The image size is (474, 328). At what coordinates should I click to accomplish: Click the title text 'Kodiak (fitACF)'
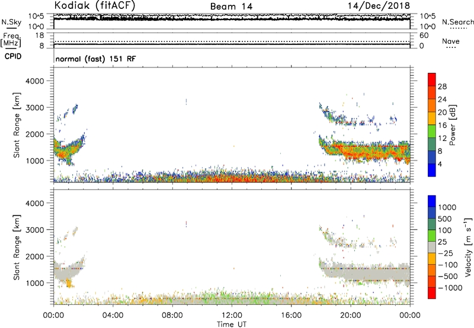tap(95, 6)
